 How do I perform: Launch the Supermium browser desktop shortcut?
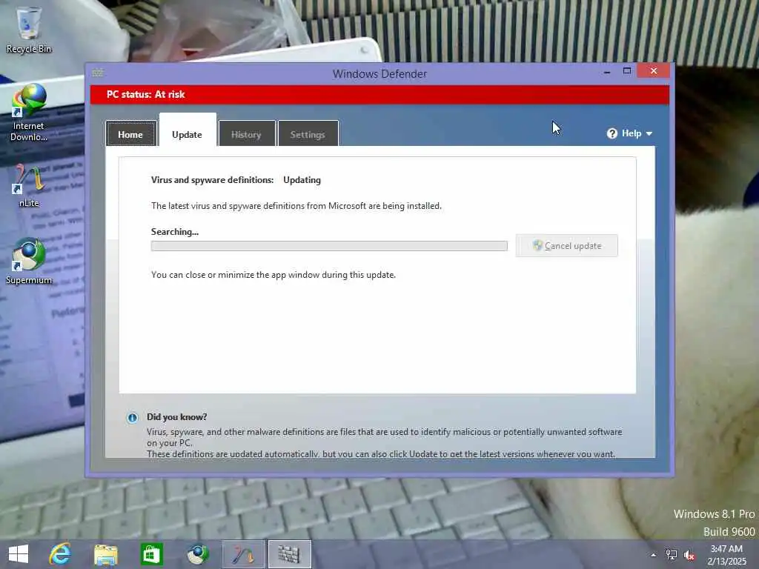pyautogui.click(x=29, y=262)
